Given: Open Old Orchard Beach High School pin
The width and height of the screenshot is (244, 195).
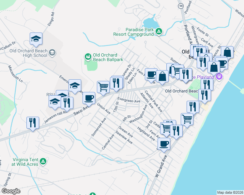Looking at the screenshot, I should coord(52,53).
